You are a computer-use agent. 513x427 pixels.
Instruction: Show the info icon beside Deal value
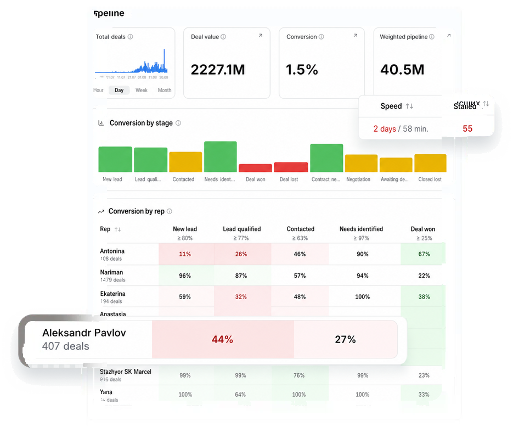(223, 37)
